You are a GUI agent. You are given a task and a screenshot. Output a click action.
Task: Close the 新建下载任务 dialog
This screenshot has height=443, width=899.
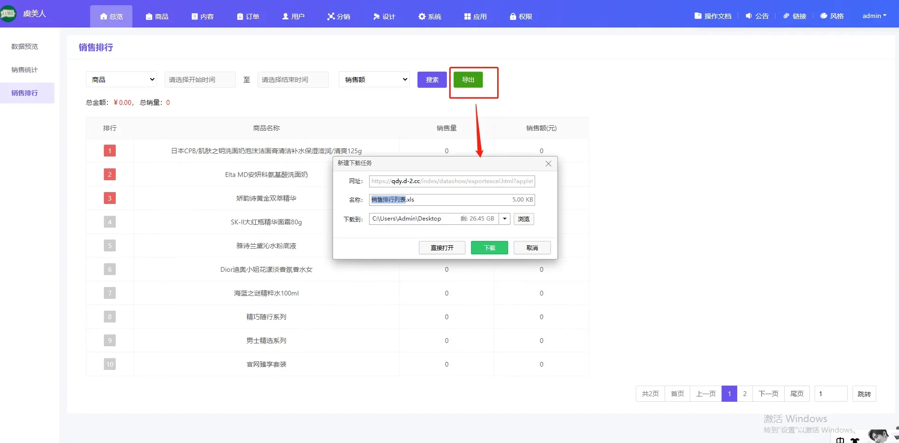point(548,164)
